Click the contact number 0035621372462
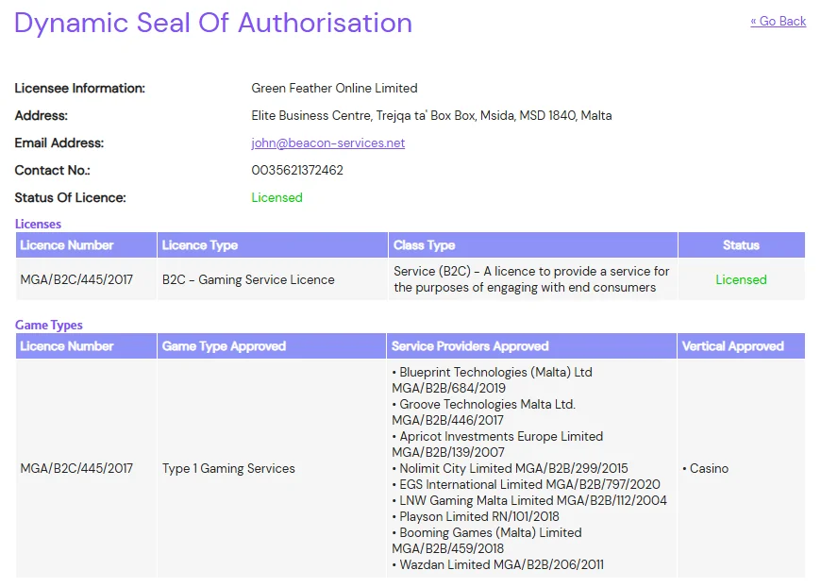Screen dimensions: 821x587 pyautogui.click(x=297, y=171)
